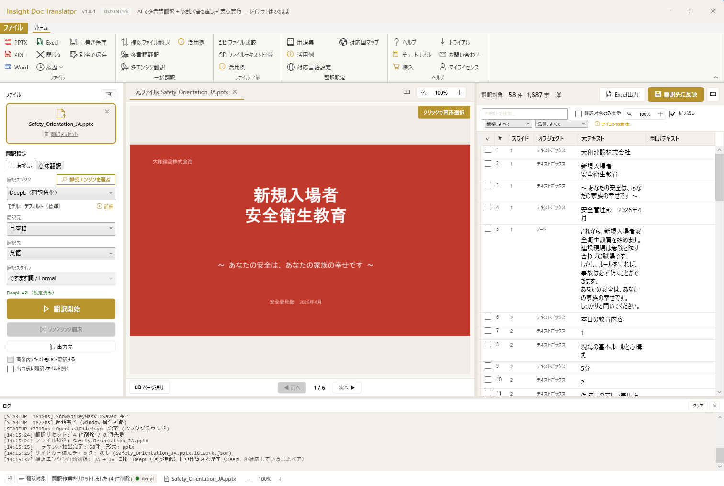Viewport: 724px width, 486px height.
Task: Click 購入 cart icon
Action: [x=396, y=67]
